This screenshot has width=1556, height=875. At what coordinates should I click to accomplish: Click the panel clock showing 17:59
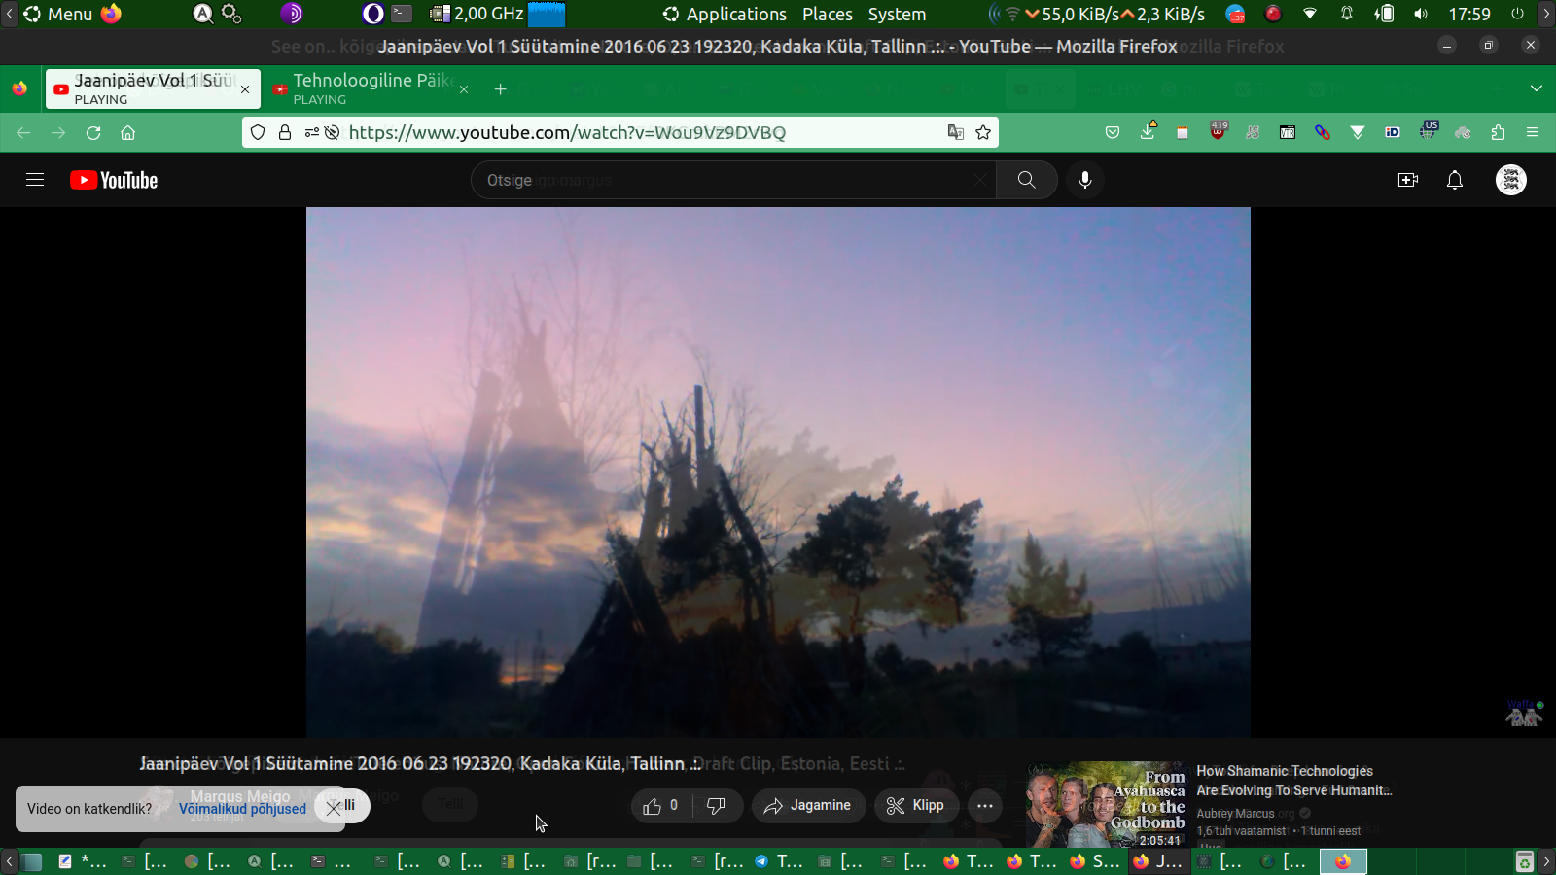point(1469,14)
